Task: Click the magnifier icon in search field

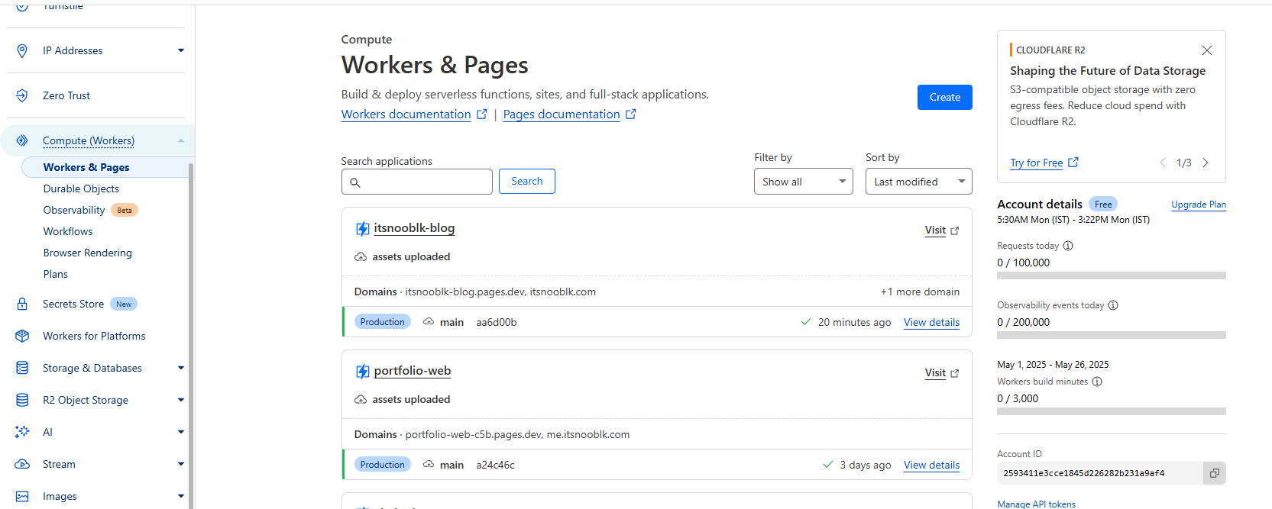Action: [355, 182]
